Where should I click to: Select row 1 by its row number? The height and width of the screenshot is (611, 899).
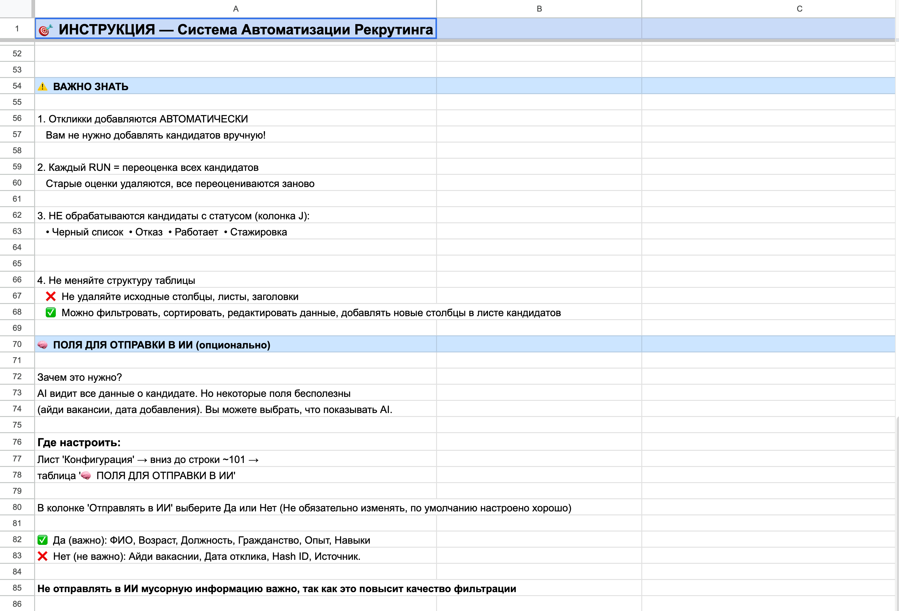(x=17, y=29)
